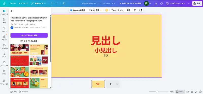
Task: Select the Main characters page
Action: 39,72
